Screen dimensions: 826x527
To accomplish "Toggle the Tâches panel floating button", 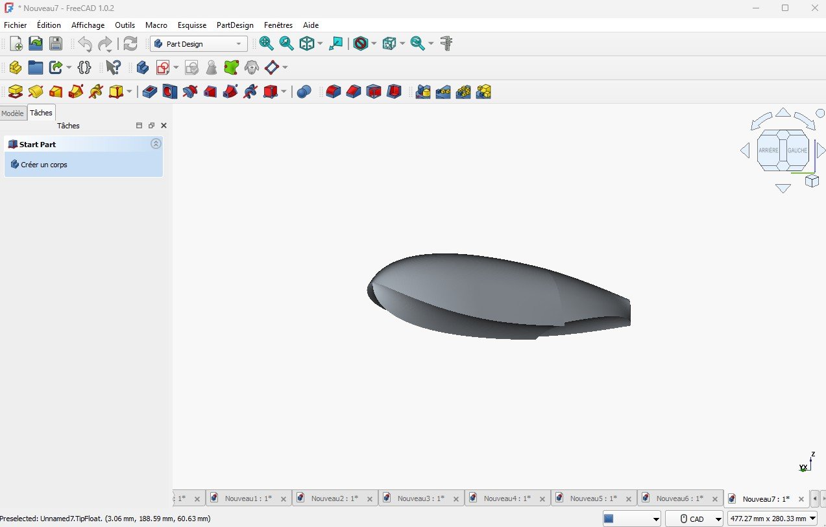I will 151,126.
